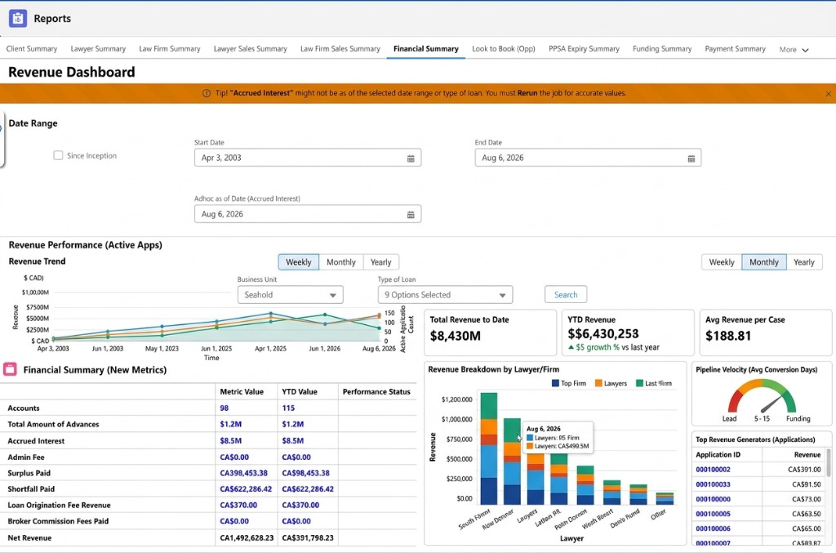Click the Lawyers orange legend swatch
836x553 pixels.
598,383
